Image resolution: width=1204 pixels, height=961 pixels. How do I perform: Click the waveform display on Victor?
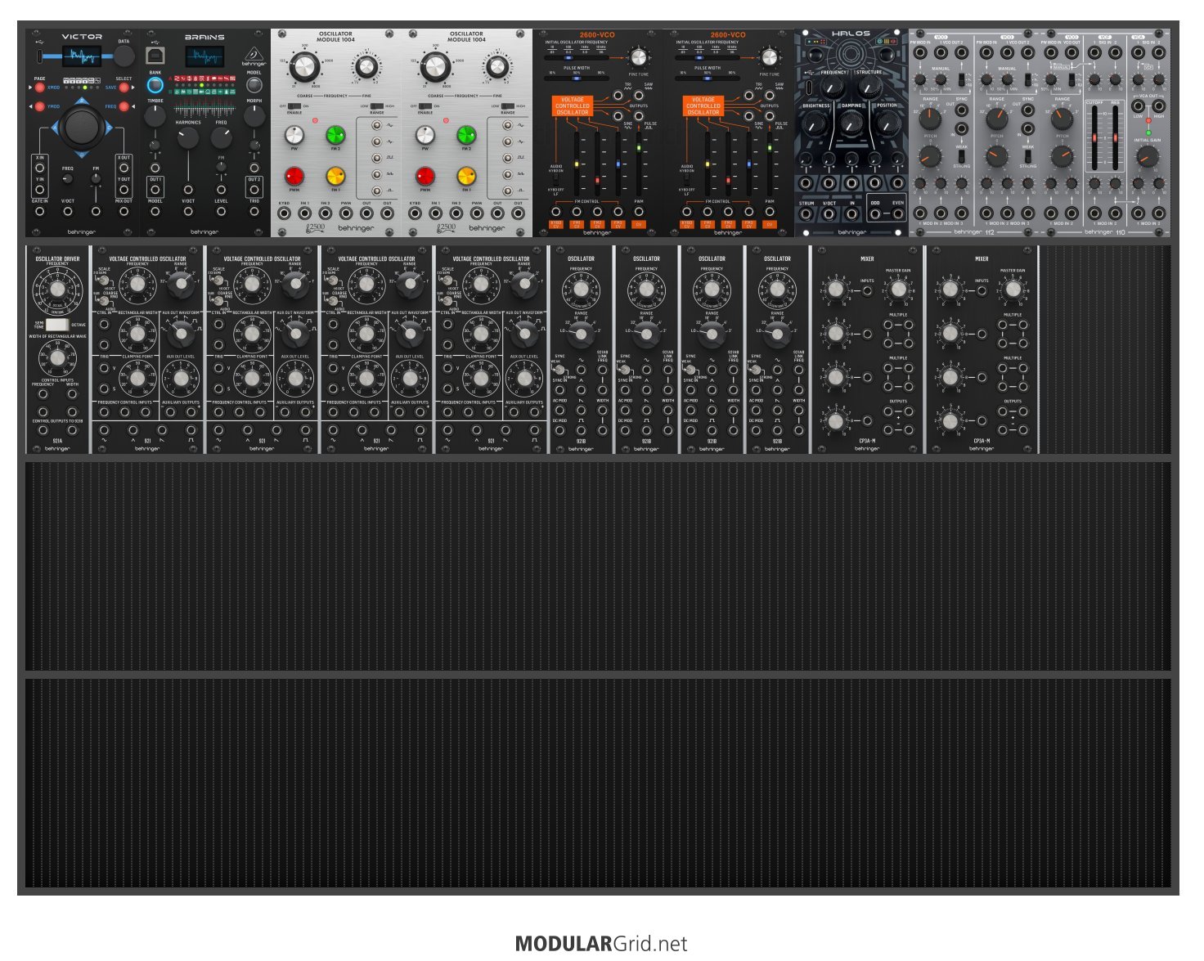pyautogui.click(x=83, y=56)
